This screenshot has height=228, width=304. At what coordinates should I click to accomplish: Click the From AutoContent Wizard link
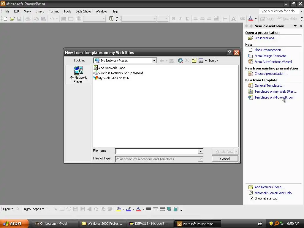(x=273, y=62)
